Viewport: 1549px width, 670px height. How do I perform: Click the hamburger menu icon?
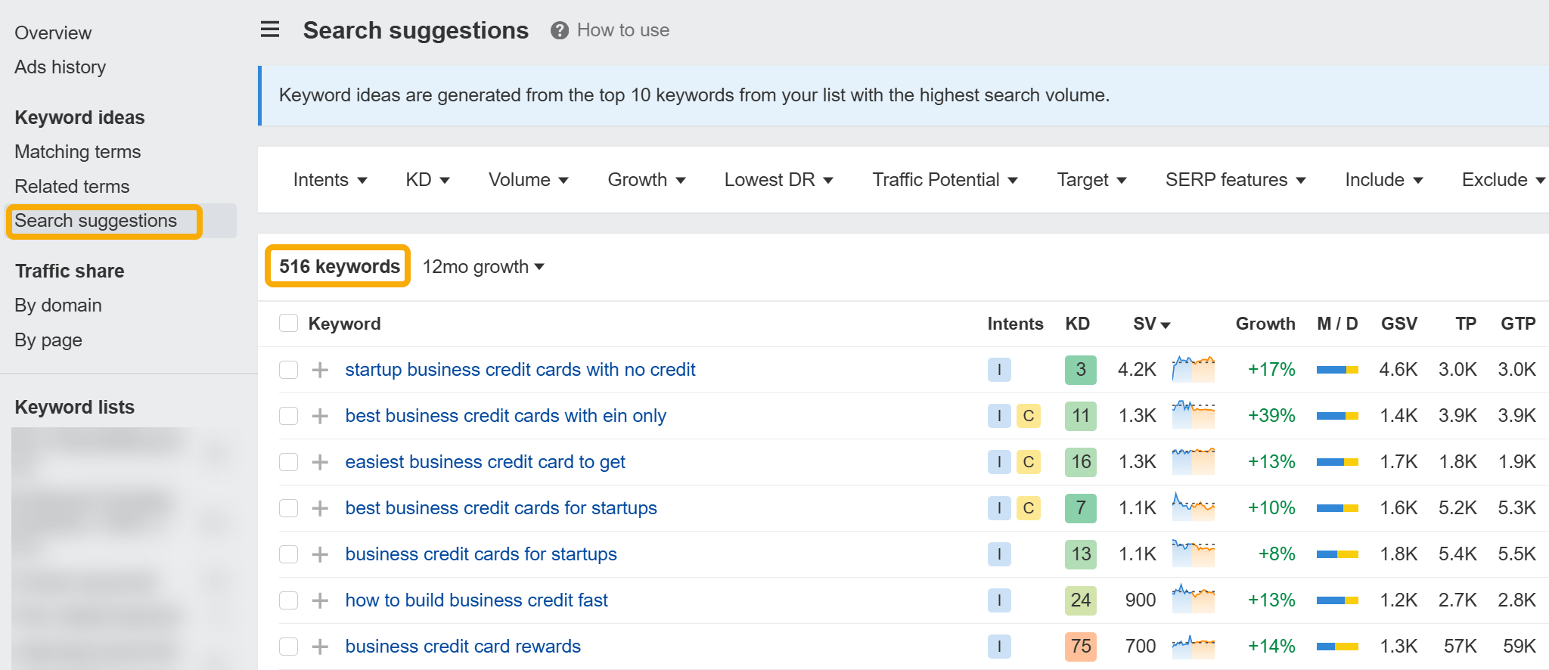(270, 29)
